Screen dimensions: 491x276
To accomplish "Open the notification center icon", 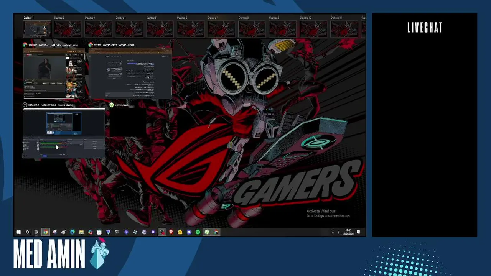I will pos(358,232).
